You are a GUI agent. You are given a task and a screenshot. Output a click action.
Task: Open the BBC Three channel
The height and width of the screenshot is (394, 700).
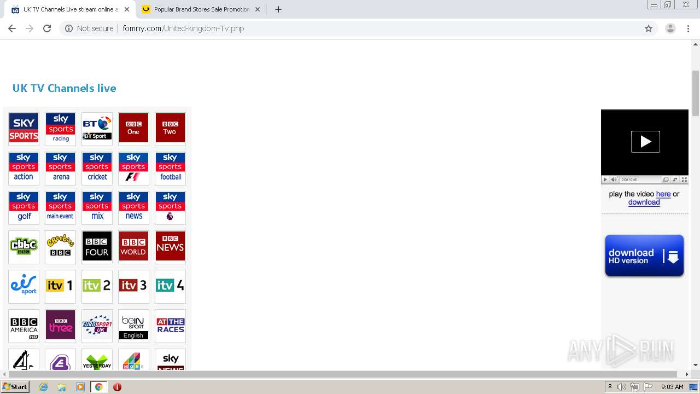point(60,326)
